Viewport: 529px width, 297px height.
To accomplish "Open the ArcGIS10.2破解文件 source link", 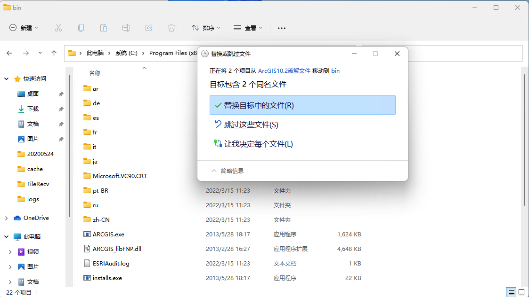I will [x=284, y=70].
